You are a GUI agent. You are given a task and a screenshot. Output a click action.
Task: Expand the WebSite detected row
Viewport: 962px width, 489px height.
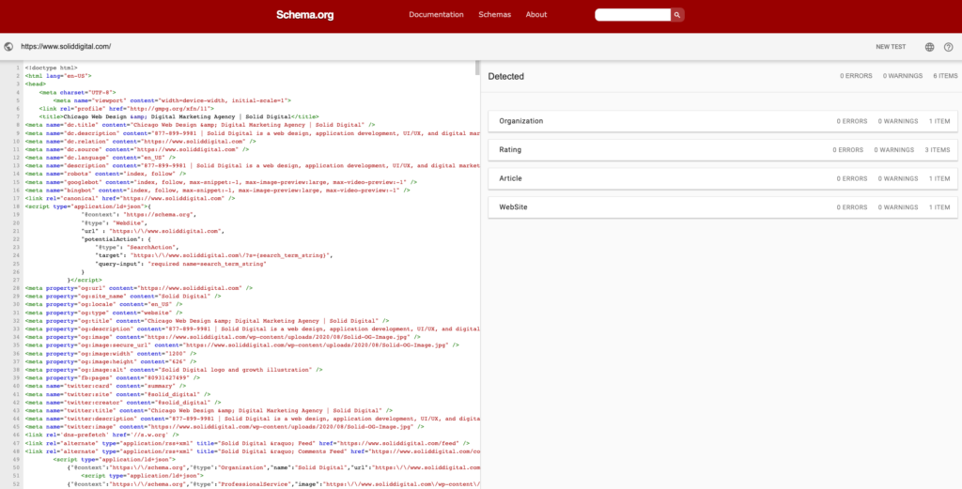coord(722,207)
